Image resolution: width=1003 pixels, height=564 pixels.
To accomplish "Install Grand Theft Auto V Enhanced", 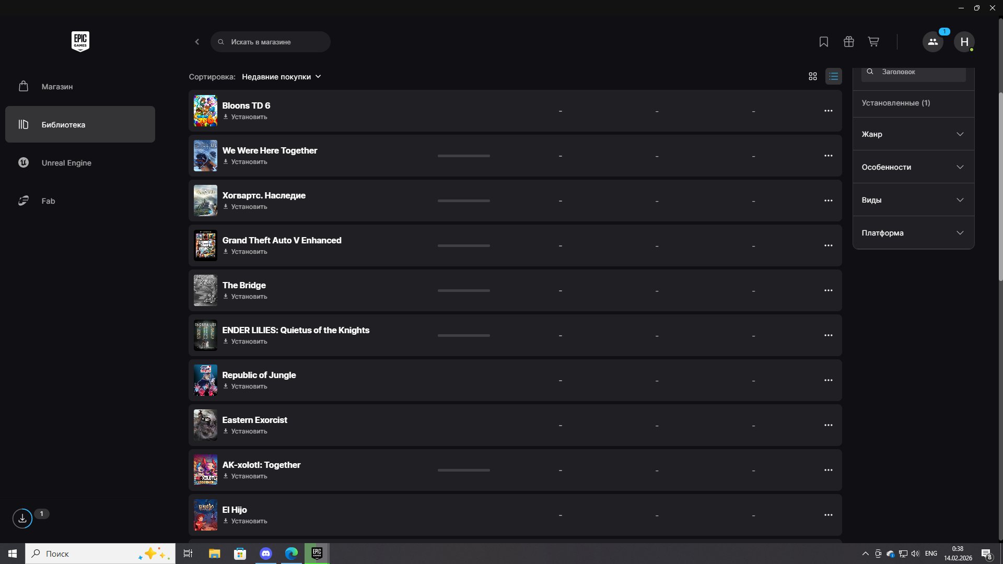I will (246, 252).
